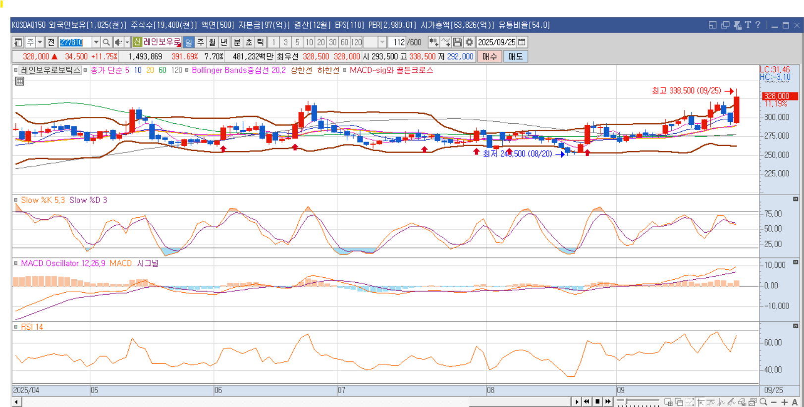Toggle the Bollinger Bands indicator square
The image size is (804, 407).
click(x=187, y=70)
